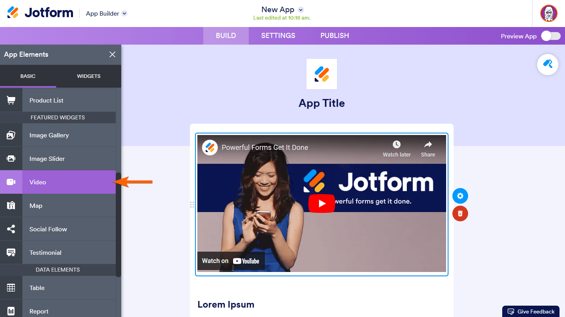Click the Video camera icon

coord(11,182)
